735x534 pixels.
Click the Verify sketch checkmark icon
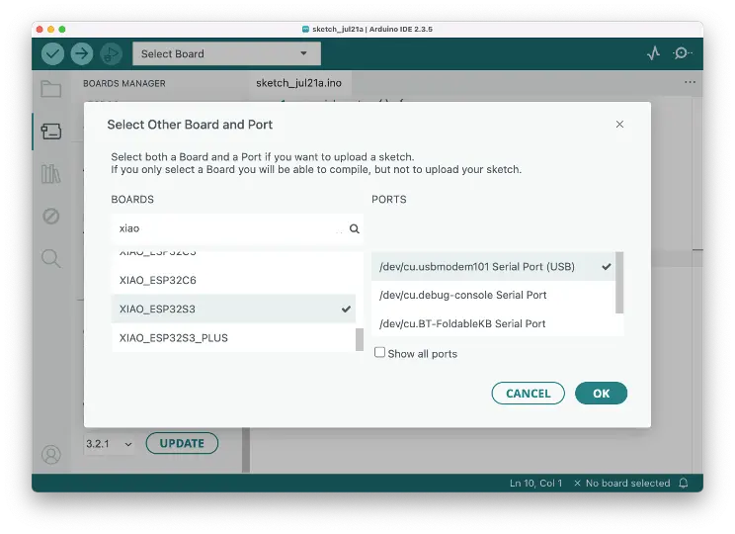(x=53, y=53)
